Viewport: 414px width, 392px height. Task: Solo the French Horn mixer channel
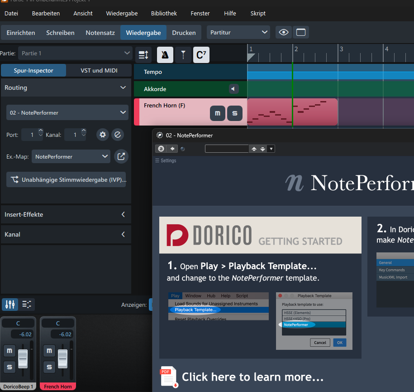(49, 367)
